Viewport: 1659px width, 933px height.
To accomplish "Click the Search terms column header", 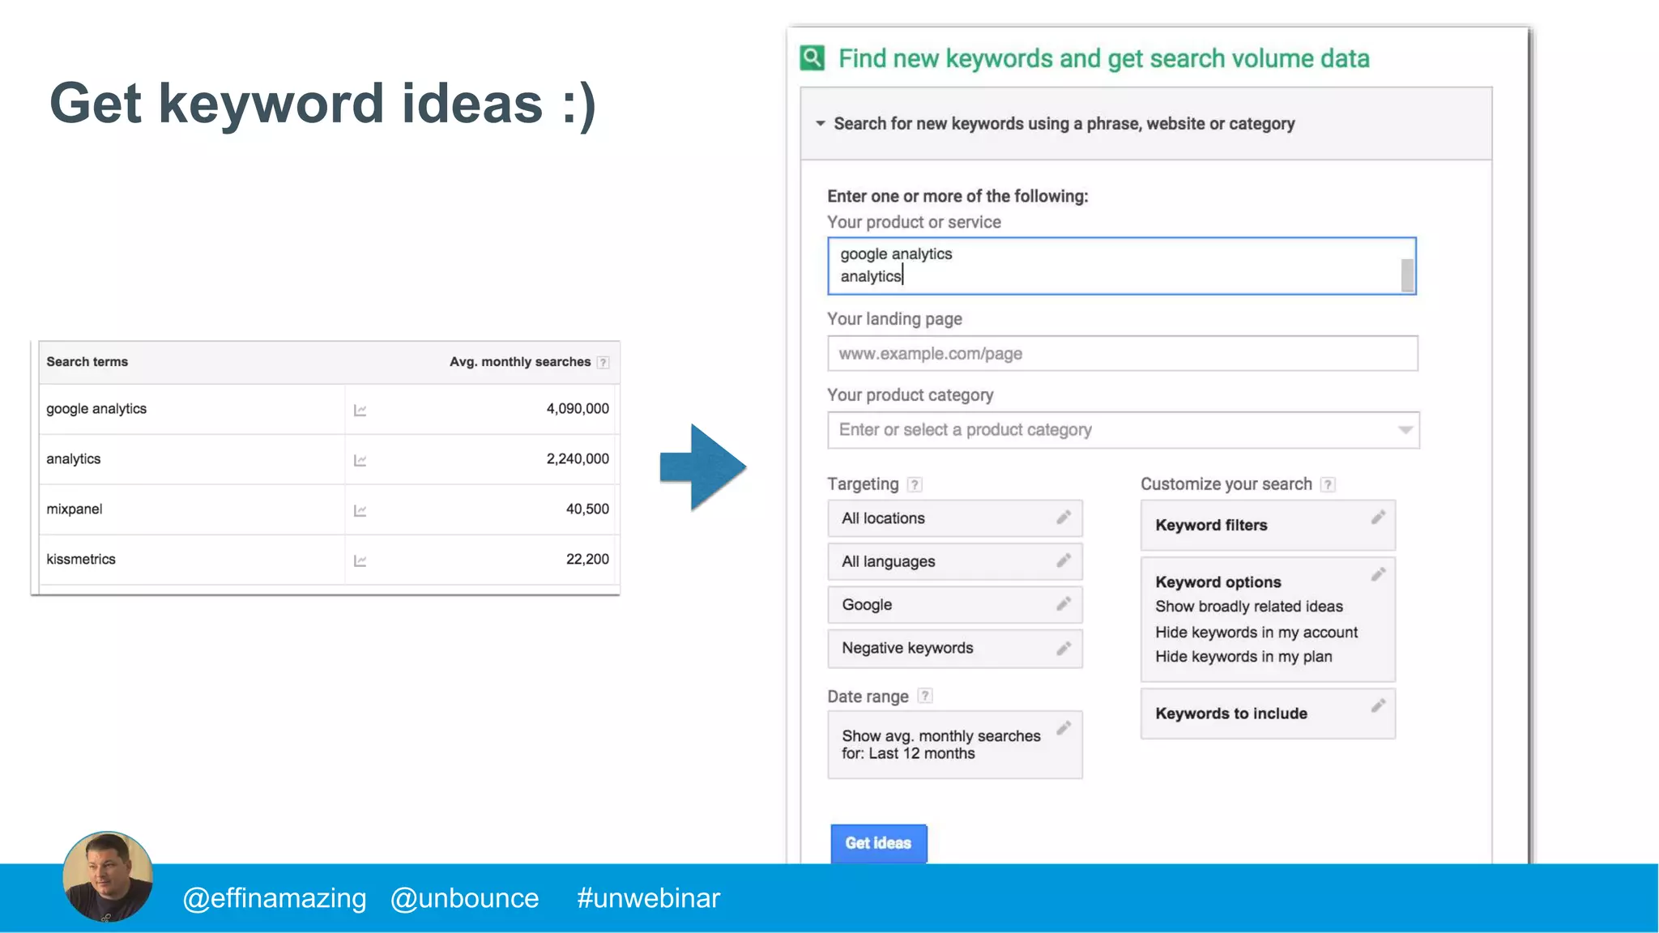I will tap(87, 361).
